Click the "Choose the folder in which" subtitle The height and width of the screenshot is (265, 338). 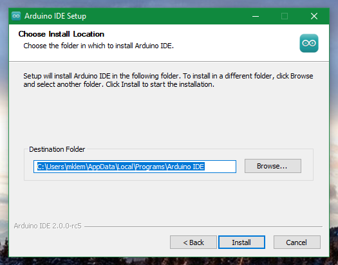[99, 46]
